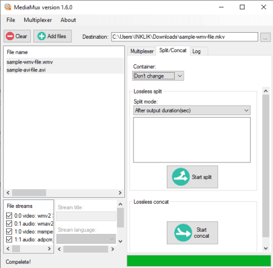Click the File name column header
Viewport: 273px width, 268px height.
(17, 52)
